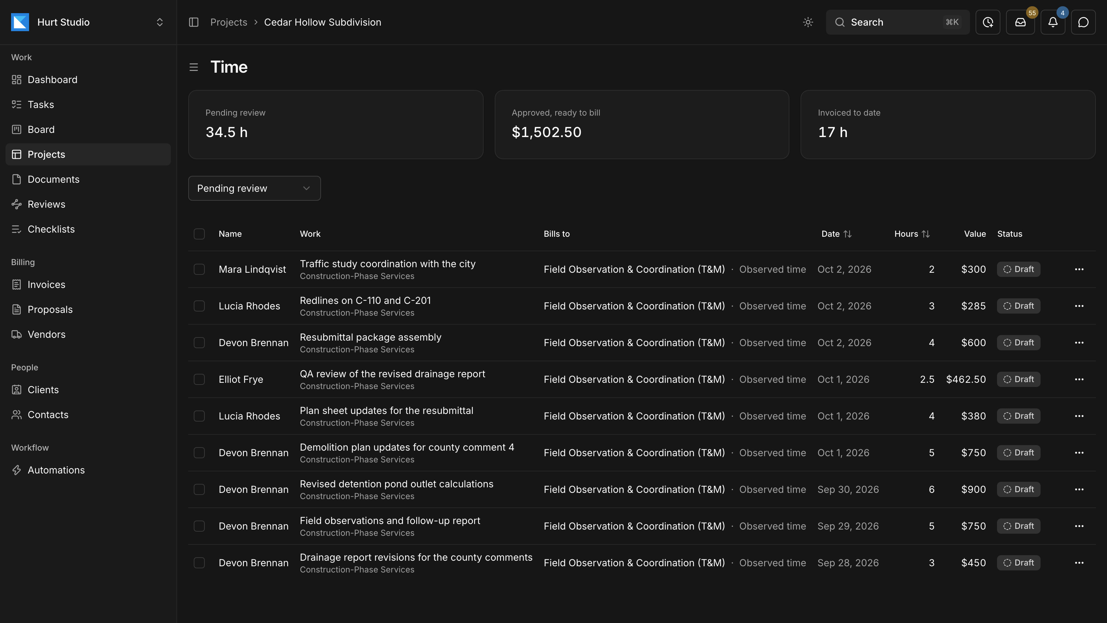Open the Pending review filter dropdown
Screen dimensions: 1107x623
click(254, 188)
